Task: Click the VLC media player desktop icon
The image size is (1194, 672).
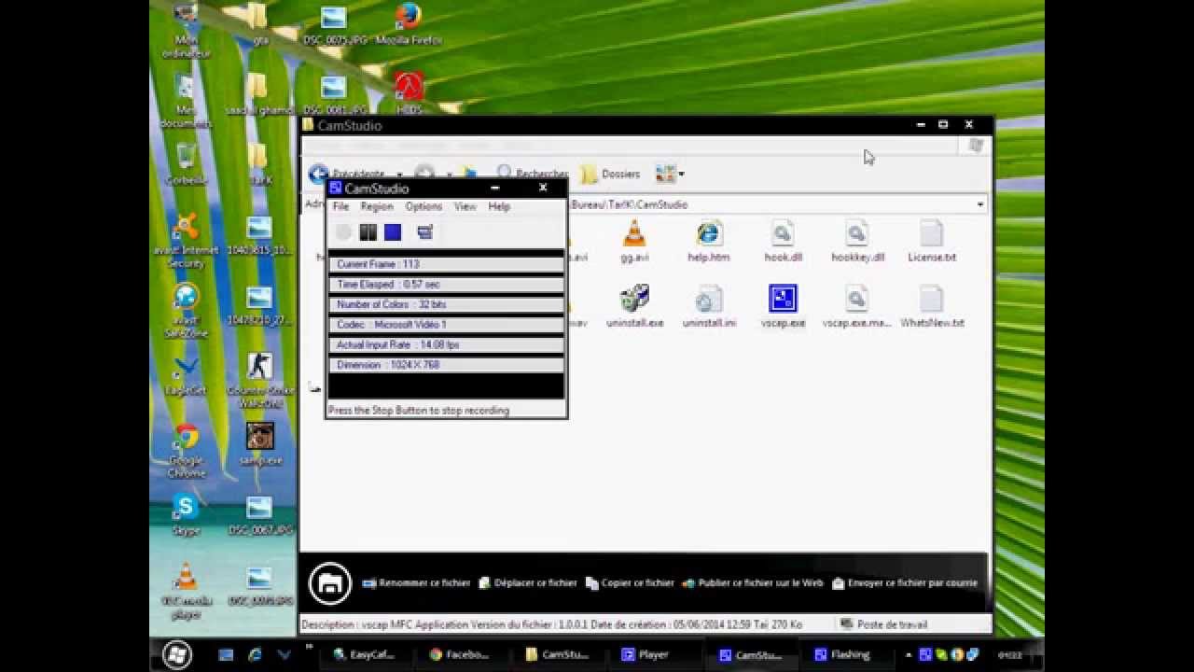Action: point(186,591)
